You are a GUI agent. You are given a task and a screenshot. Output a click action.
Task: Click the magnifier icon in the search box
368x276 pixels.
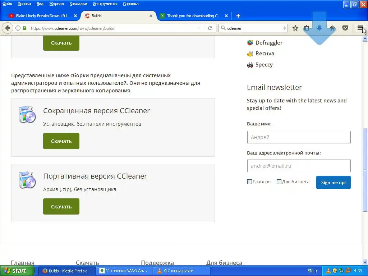click(x=223, y=28)
